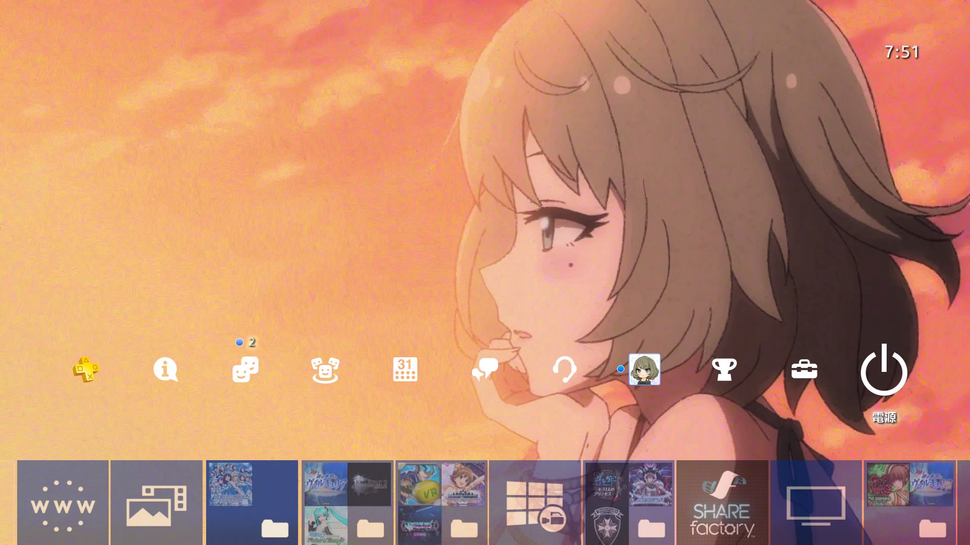Select the Power icon
Viewport: 970px width, 545px height.
pyautogui.click(x=884, y=370)
